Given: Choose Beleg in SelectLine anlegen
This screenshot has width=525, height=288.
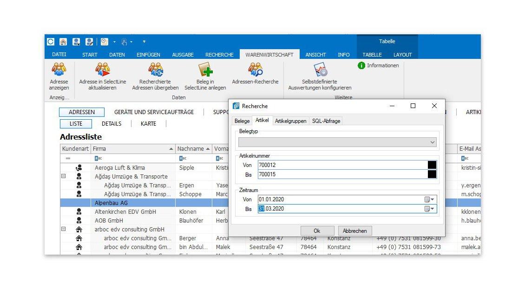Looking at the screenshot, I should pos(205,77).
